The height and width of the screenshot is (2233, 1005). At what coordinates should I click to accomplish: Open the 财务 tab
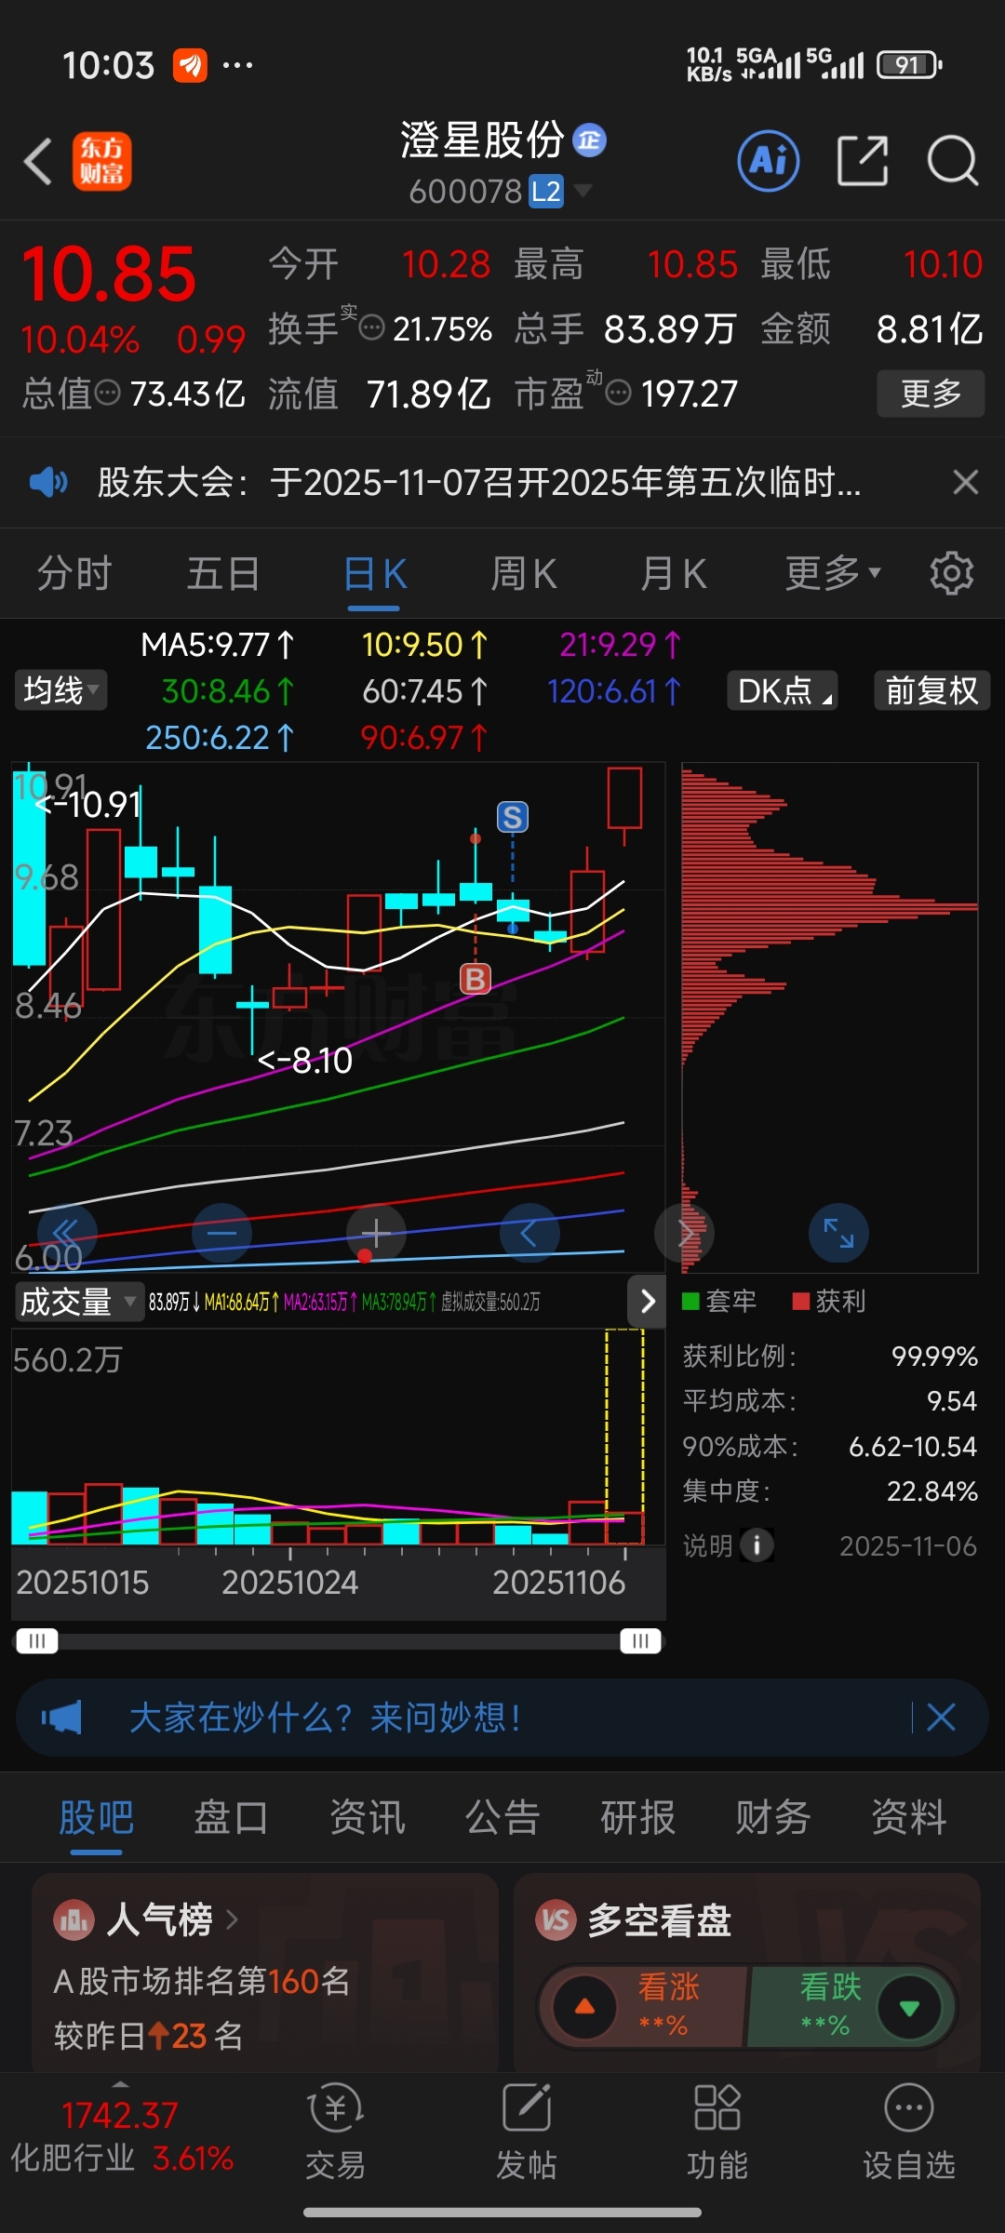(x=773, y=1817)
